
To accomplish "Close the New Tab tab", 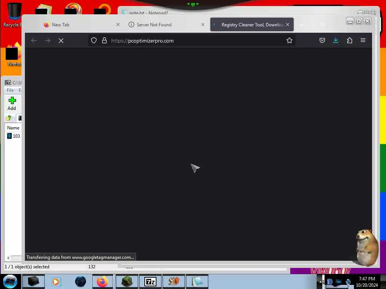I will tap(118, 24).
